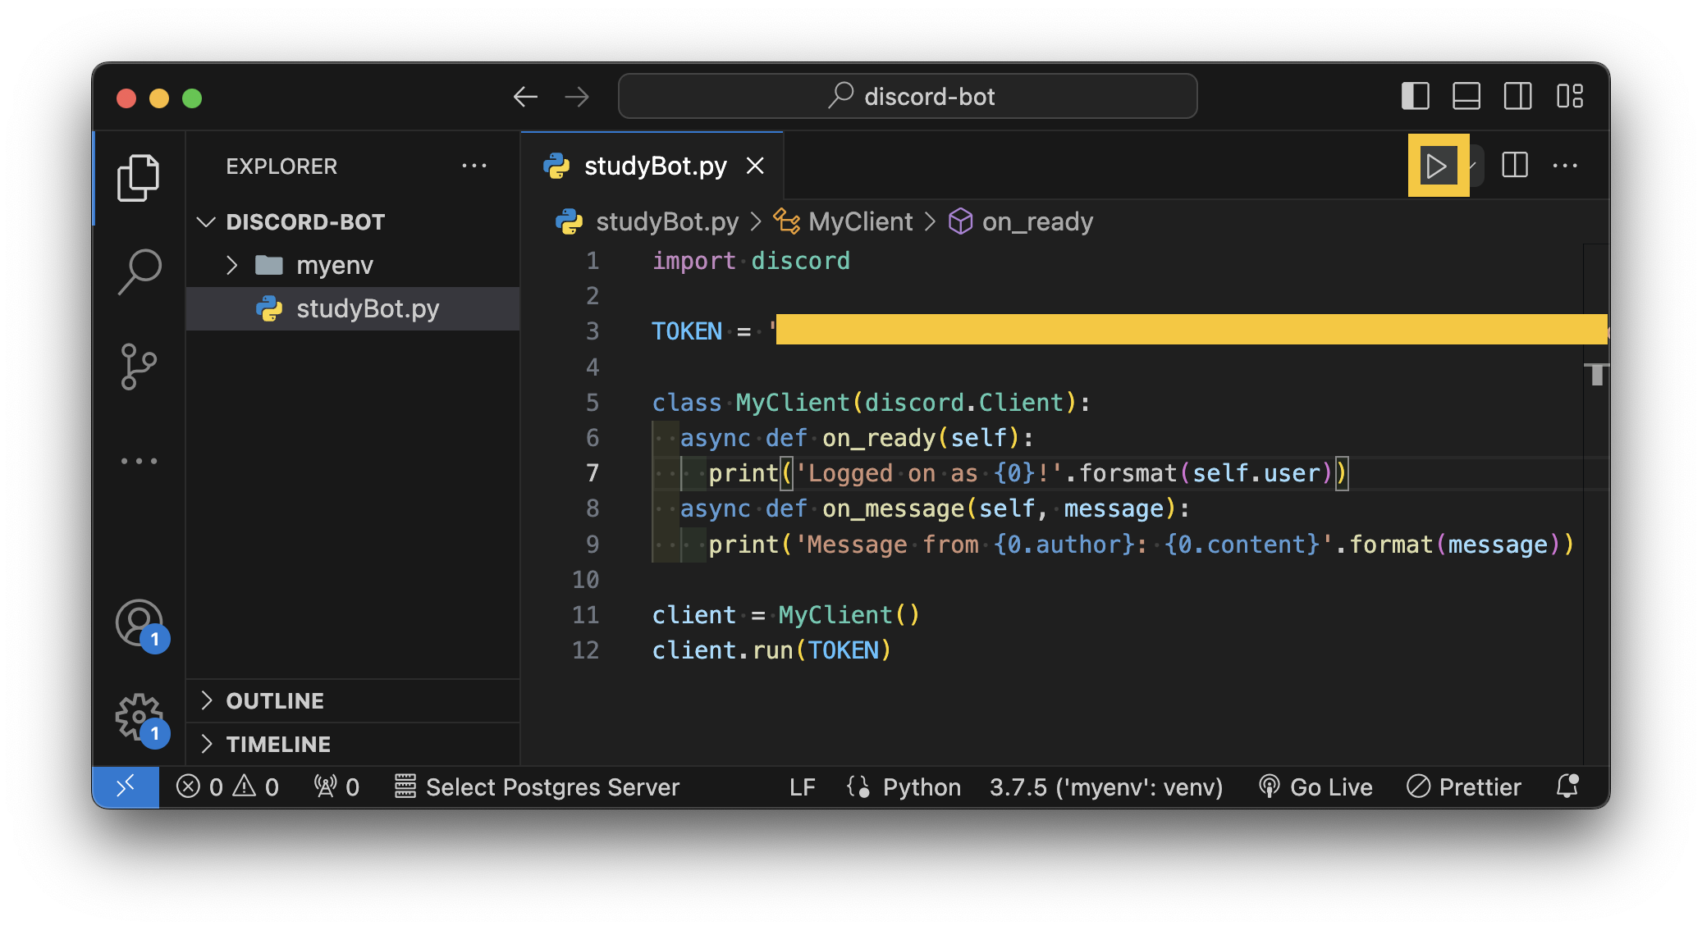Select the studyBot.py editor tab
The image size is (1702, 930).
[x=652, y=166]
